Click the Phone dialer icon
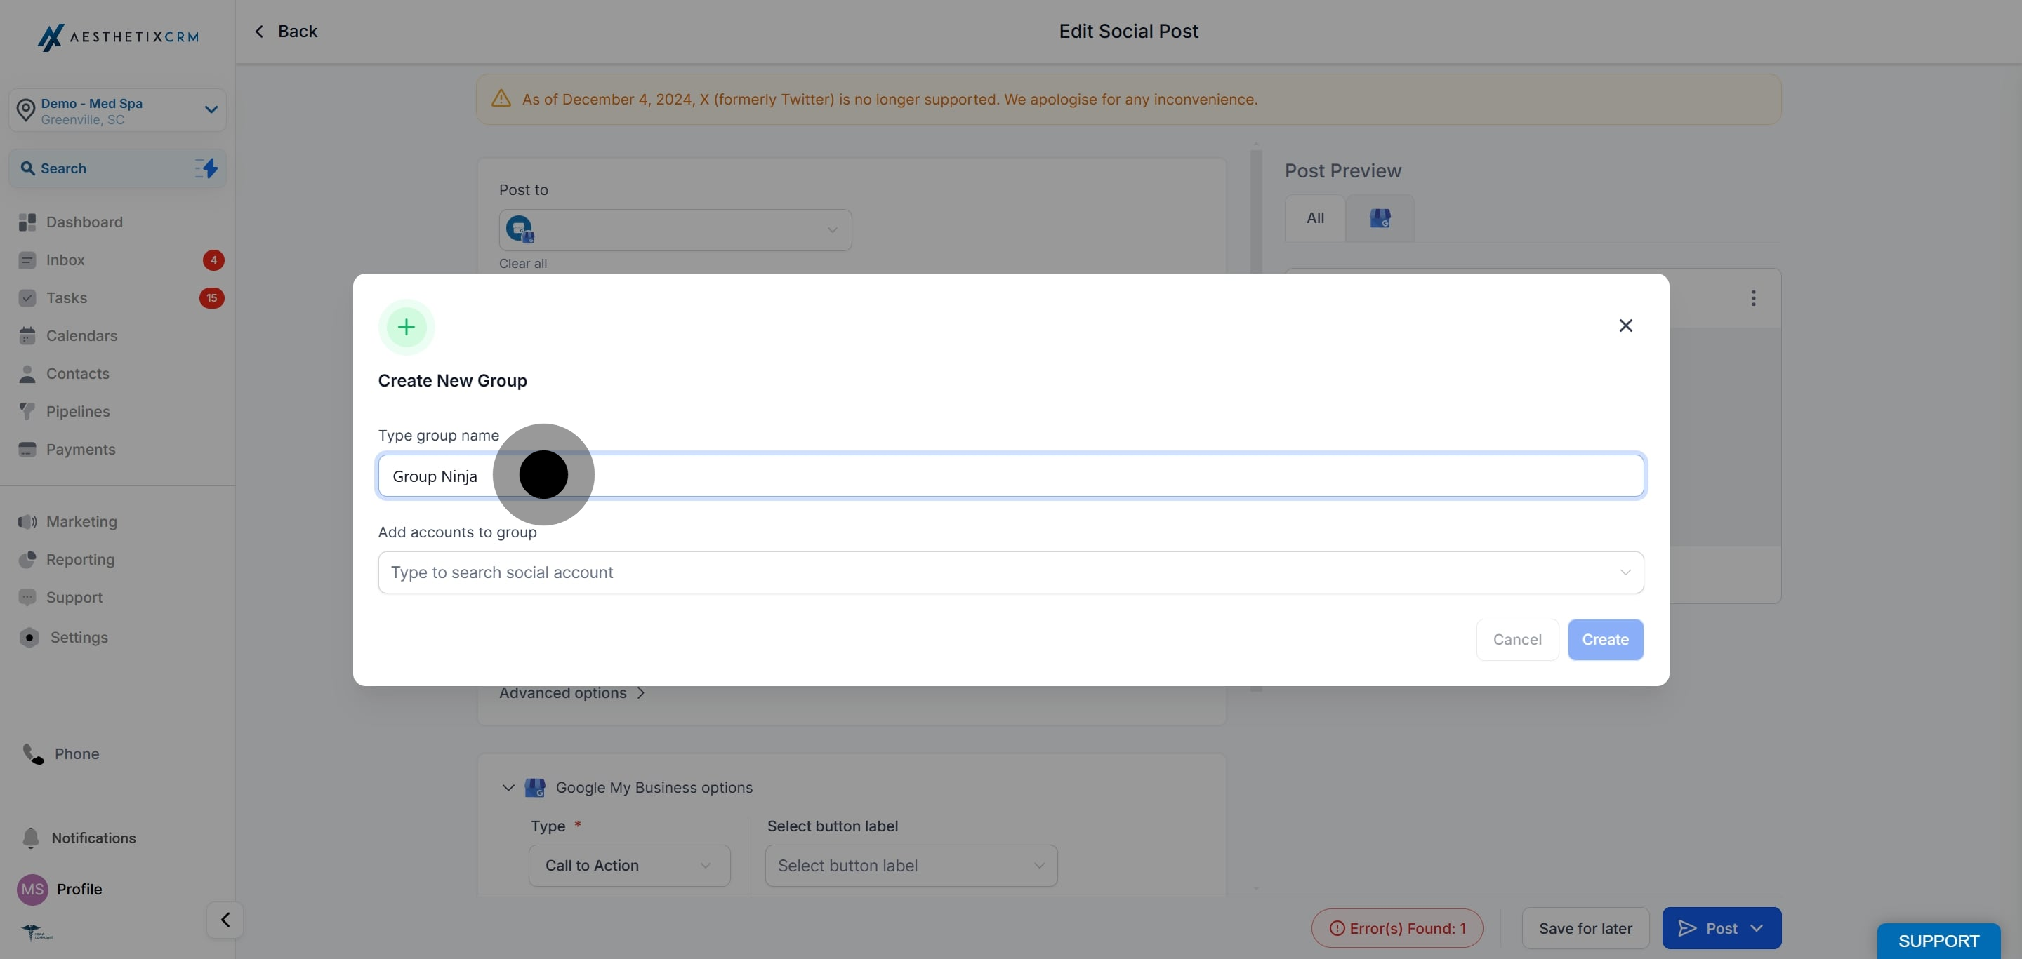Viewport: 2022px width, 959px height. pos(33,754)
